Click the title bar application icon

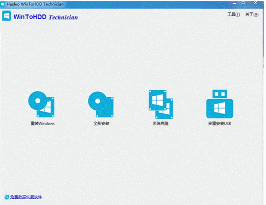2,4
